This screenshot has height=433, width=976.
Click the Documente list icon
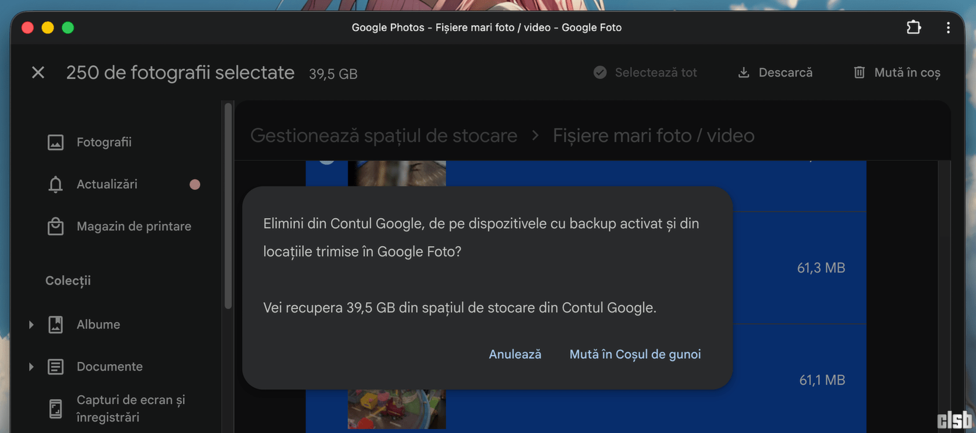tap(55, 367)
